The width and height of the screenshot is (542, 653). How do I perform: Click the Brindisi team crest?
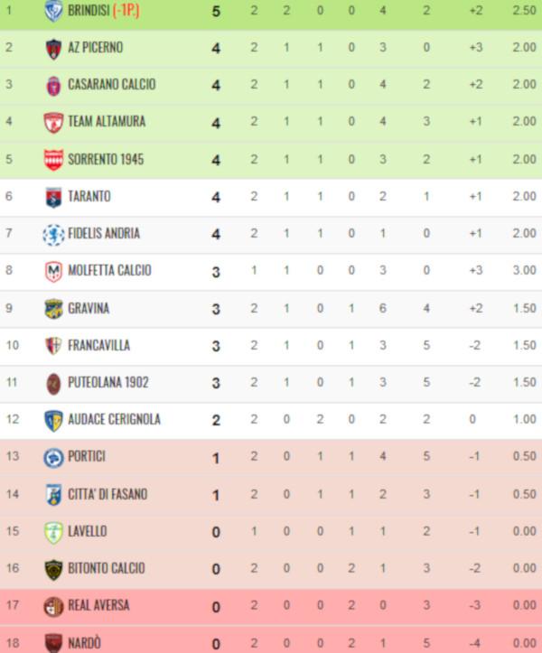click(x=53, y=11)
